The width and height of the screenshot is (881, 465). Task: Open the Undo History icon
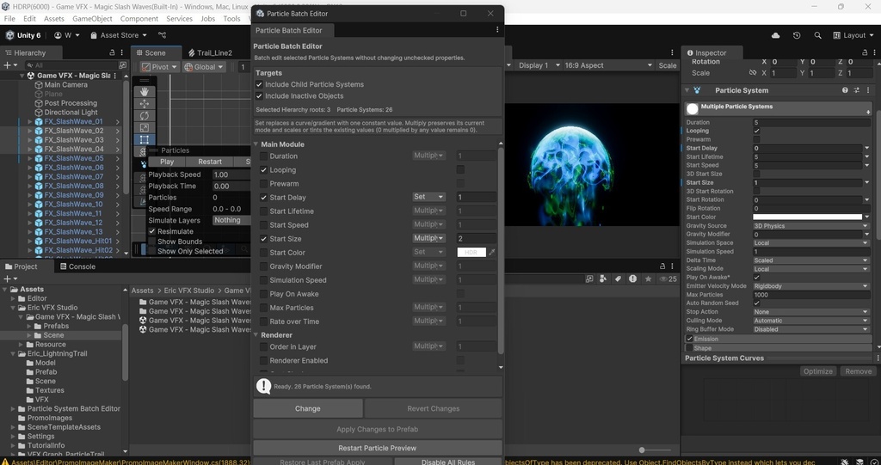797,35
